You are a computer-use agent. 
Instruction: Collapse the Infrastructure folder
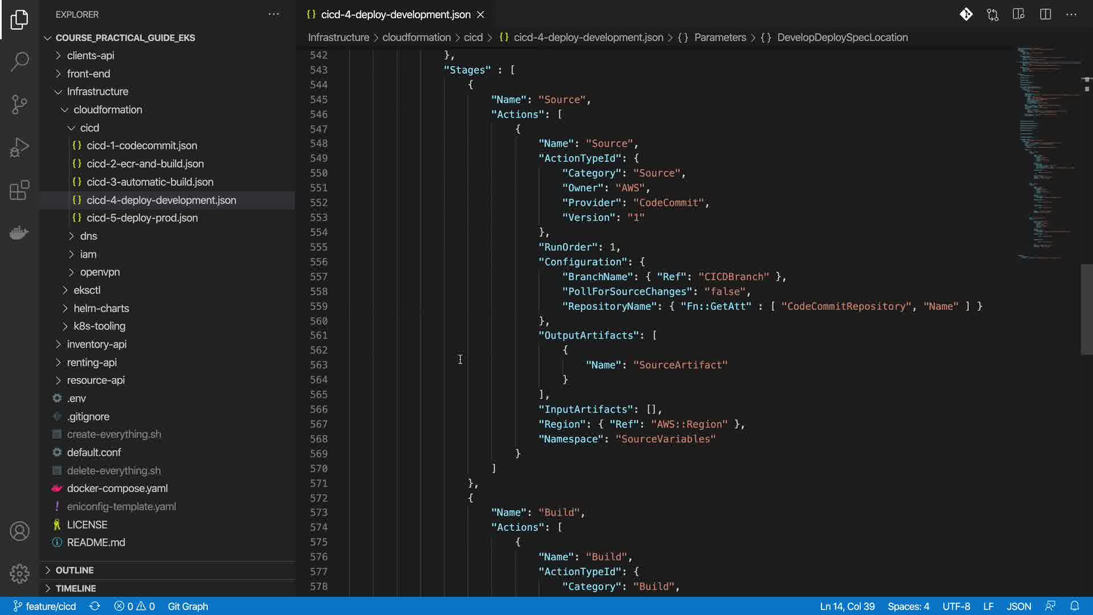(97, 91)
